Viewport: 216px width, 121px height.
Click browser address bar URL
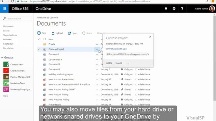point(90,1)
